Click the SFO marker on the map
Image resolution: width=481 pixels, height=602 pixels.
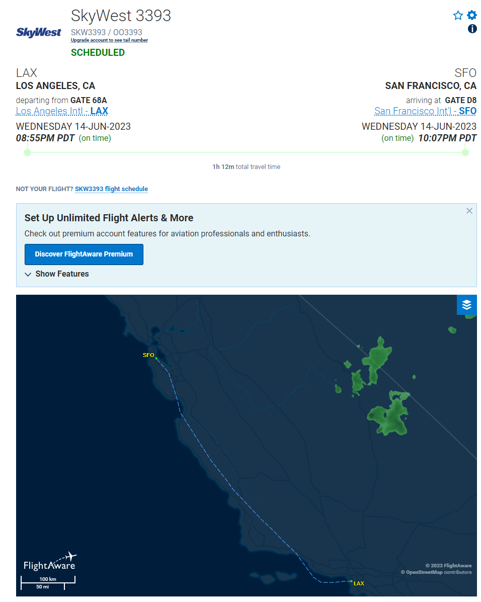[156, 358]
